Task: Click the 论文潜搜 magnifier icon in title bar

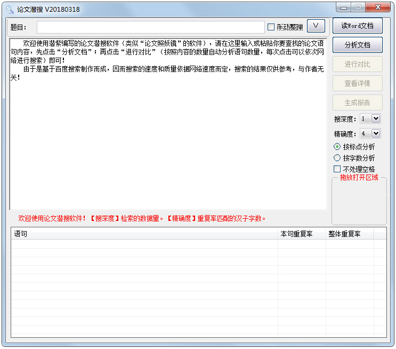Action: click(x=9, y=9)
